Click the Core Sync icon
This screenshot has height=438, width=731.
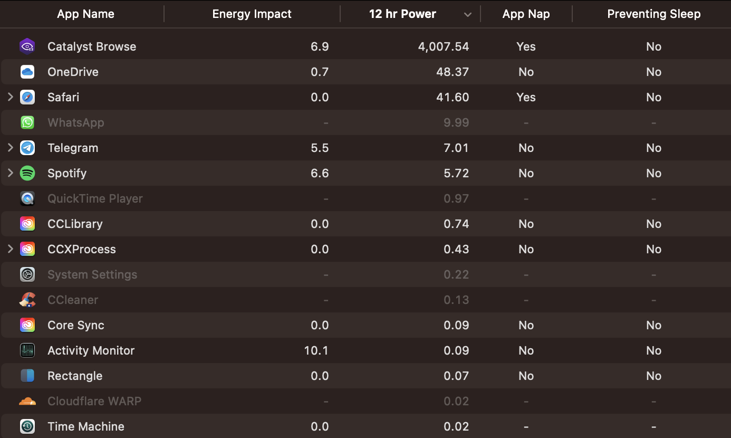click(27, 325)
